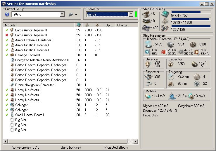Click the blue help question mark icon
The width and height of the screenshot is (216, 151).
(7, 14)
